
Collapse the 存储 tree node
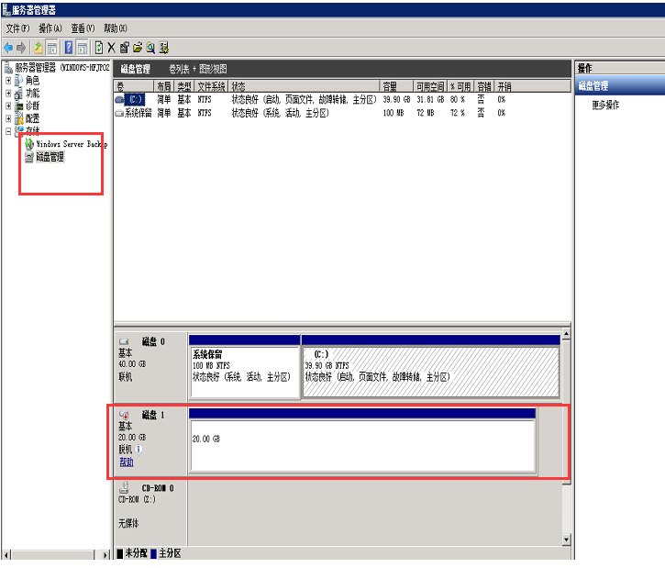click(8, 131)
